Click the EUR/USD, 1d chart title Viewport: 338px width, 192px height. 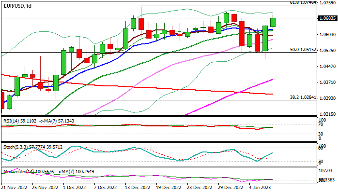[17, 6]
